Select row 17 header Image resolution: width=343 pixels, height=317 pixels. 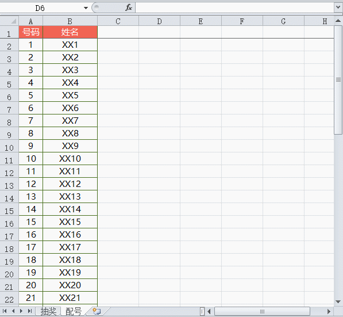(x=9, y=235)
